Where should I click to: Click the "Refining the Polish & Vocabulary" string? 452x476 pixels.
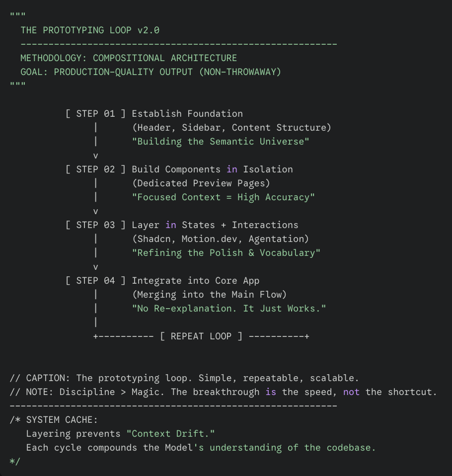[x=226, y=253]
